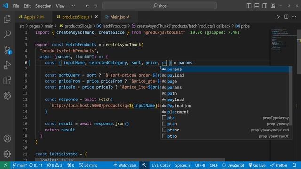Open the Extensions view
The height and width of the screenshot is (169, 301).
(x=8, y=80)
